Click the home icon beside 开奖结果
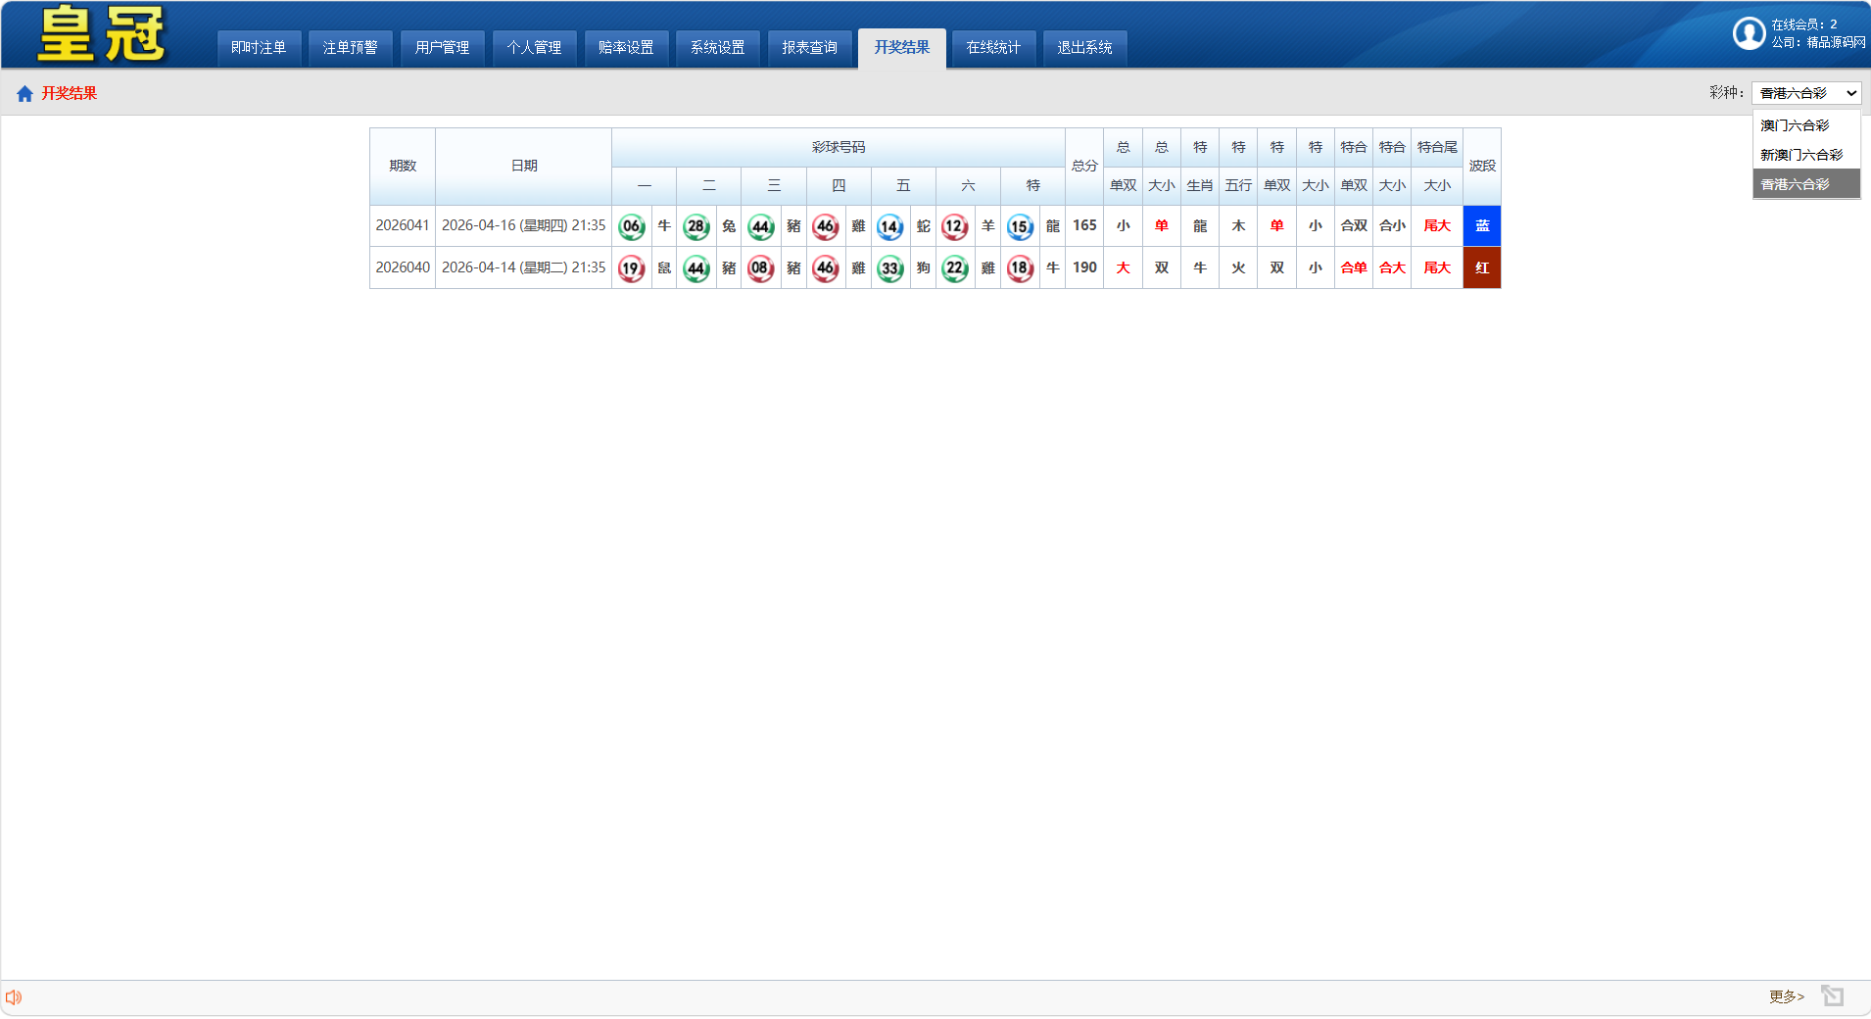Screen dimensions: 1871x1019 click(24, 93)
